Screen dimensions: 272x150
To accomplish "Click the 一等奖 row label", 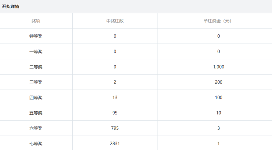I will pos(36,52).
